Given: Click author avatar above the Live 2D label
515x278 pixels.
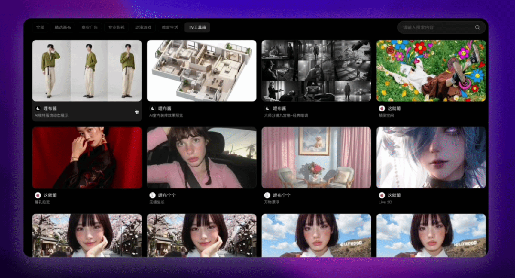Looking at the screenshot, I should tap(382, 195).
